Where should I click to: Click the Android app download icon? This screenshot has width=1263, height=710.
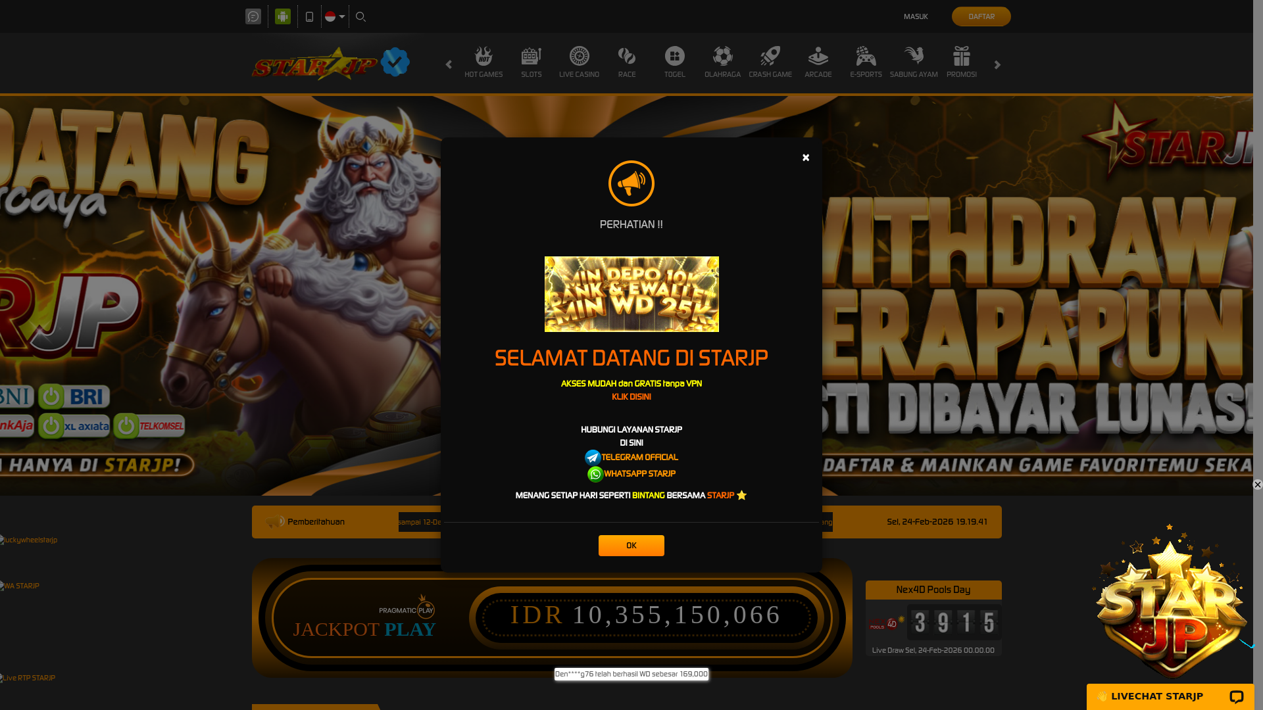point(283,16)
